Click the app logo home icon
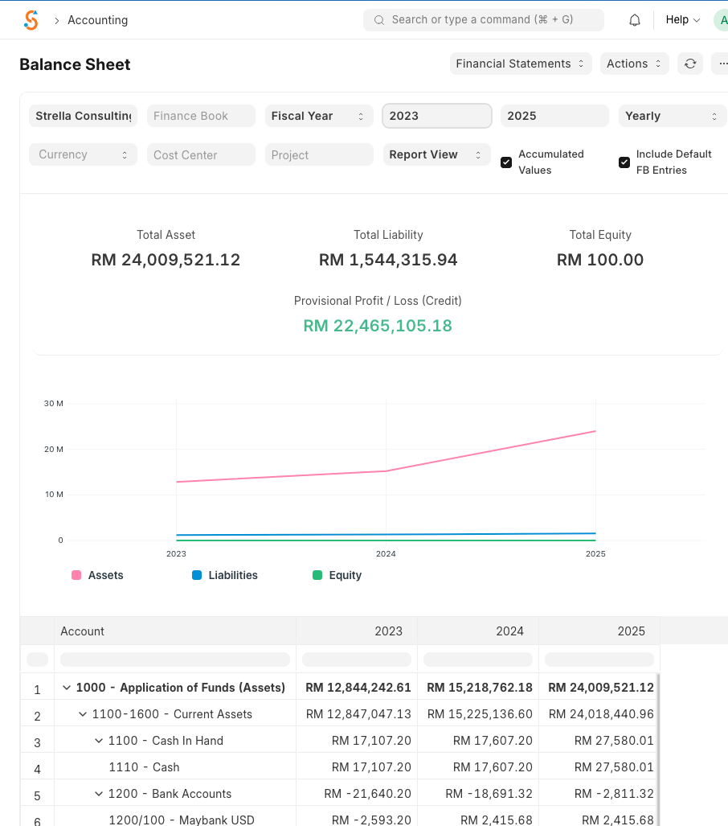Image resolution: width=728 pixels, height=826 pixels. [x=31, y=20]
